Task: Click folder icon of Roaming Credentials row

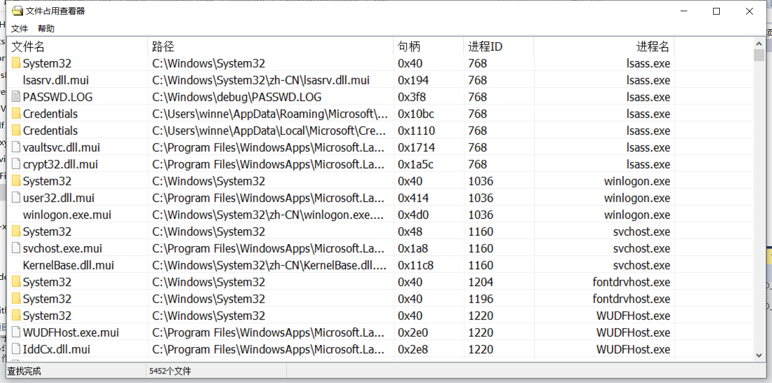Action: tap(16, 114)
